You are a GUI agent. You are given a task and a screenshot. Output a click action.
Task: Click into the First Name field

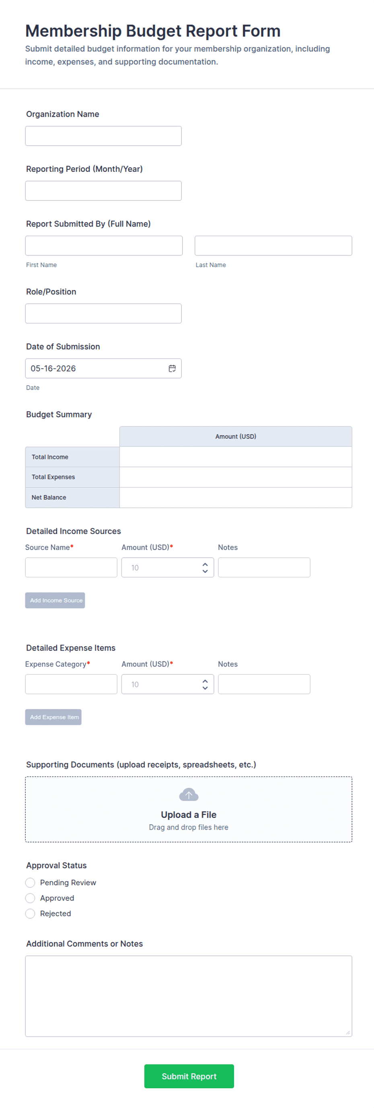(x=104, y=245)
